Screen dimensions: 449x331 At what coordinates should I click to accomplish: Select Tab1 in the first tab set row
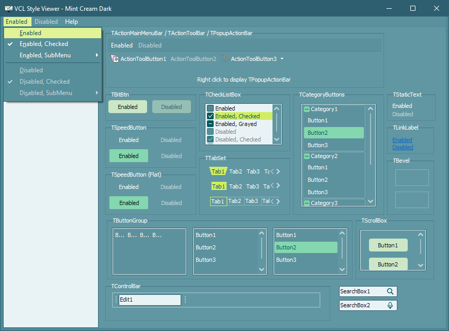pyautogui.click(x=218, y=171)
